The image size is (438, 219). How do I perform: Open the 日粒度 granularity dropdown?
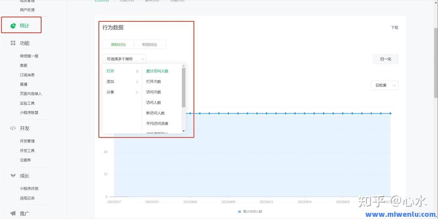click(384, 85)
